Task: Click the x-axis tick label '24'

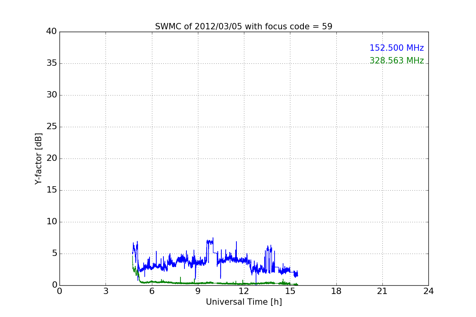Action: click(x=428, y=291)
